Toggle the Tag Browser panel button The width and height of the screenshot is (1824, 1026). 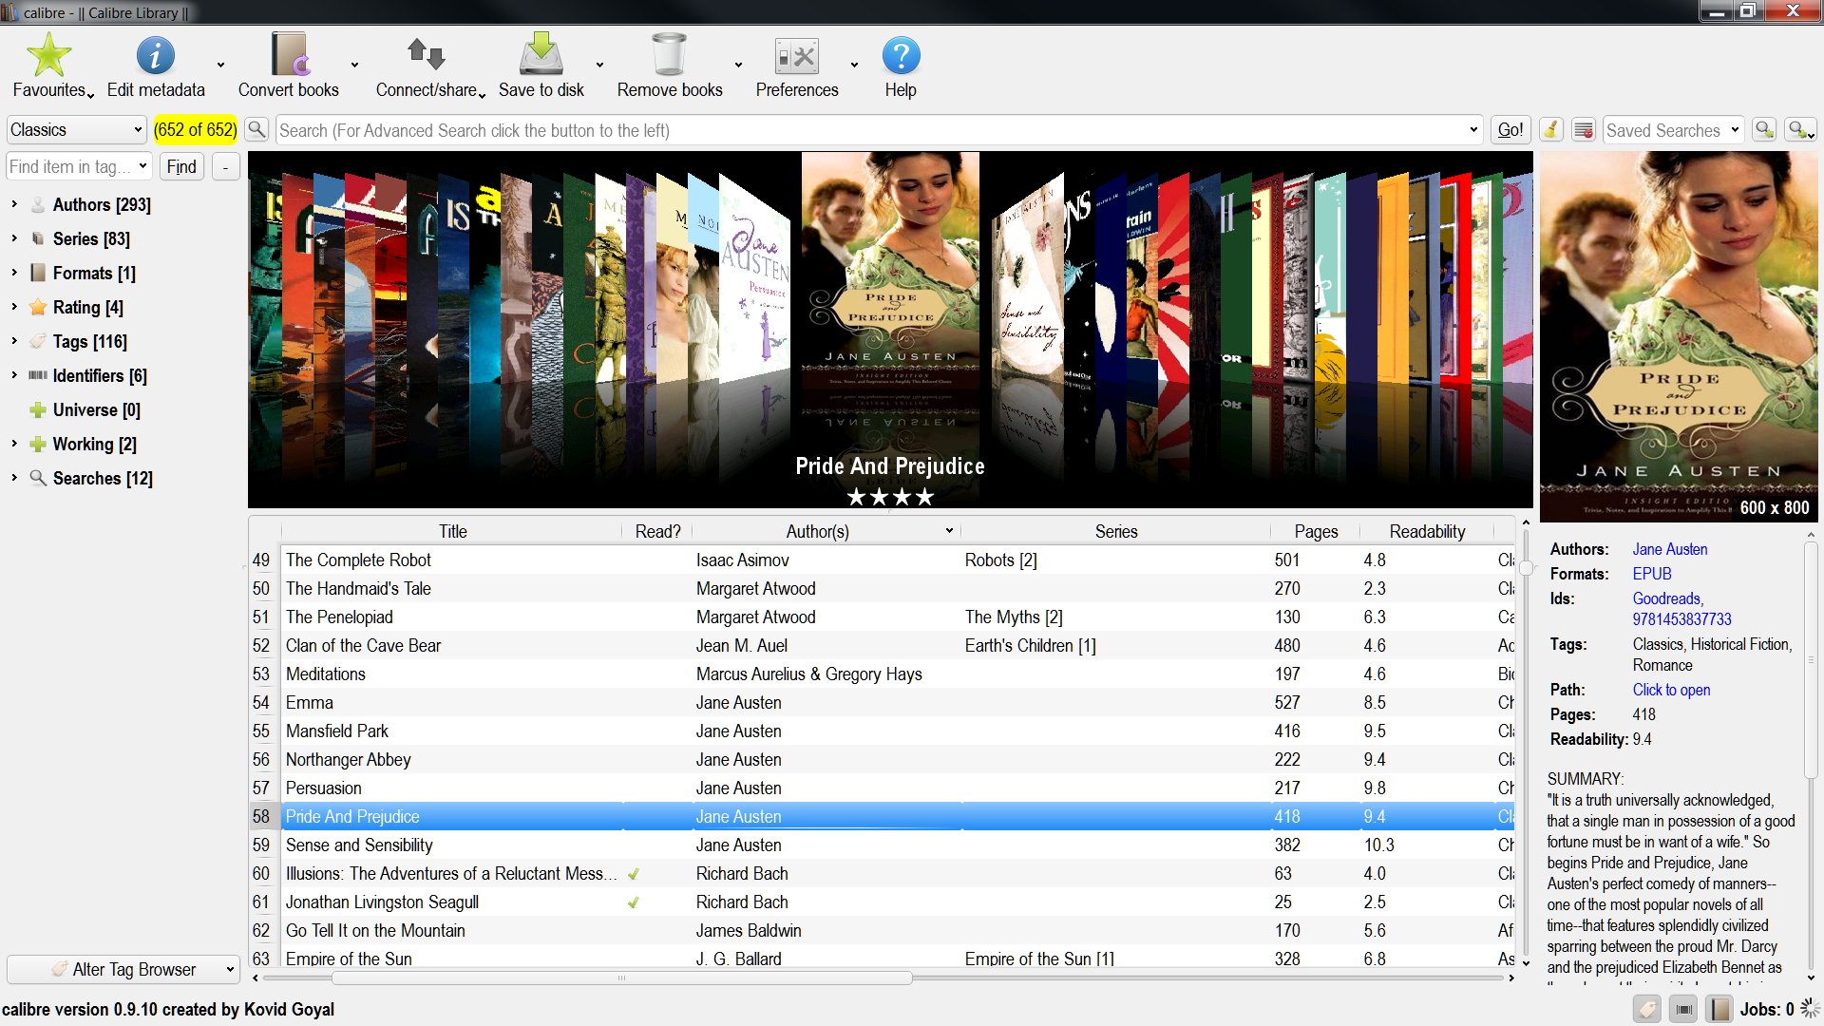(1647, 1009)
